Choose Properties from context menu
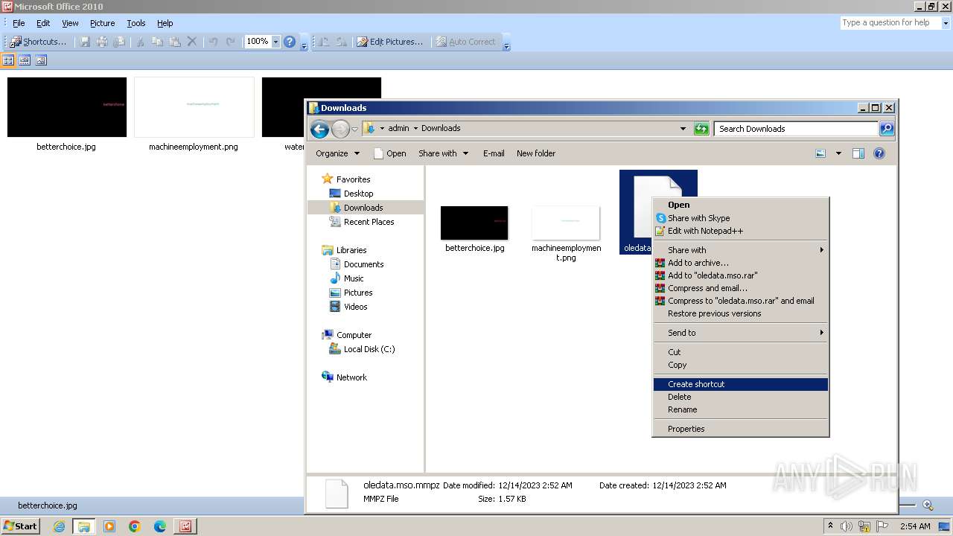The height and width of the screenshot is (536, 953). point(741,429)
